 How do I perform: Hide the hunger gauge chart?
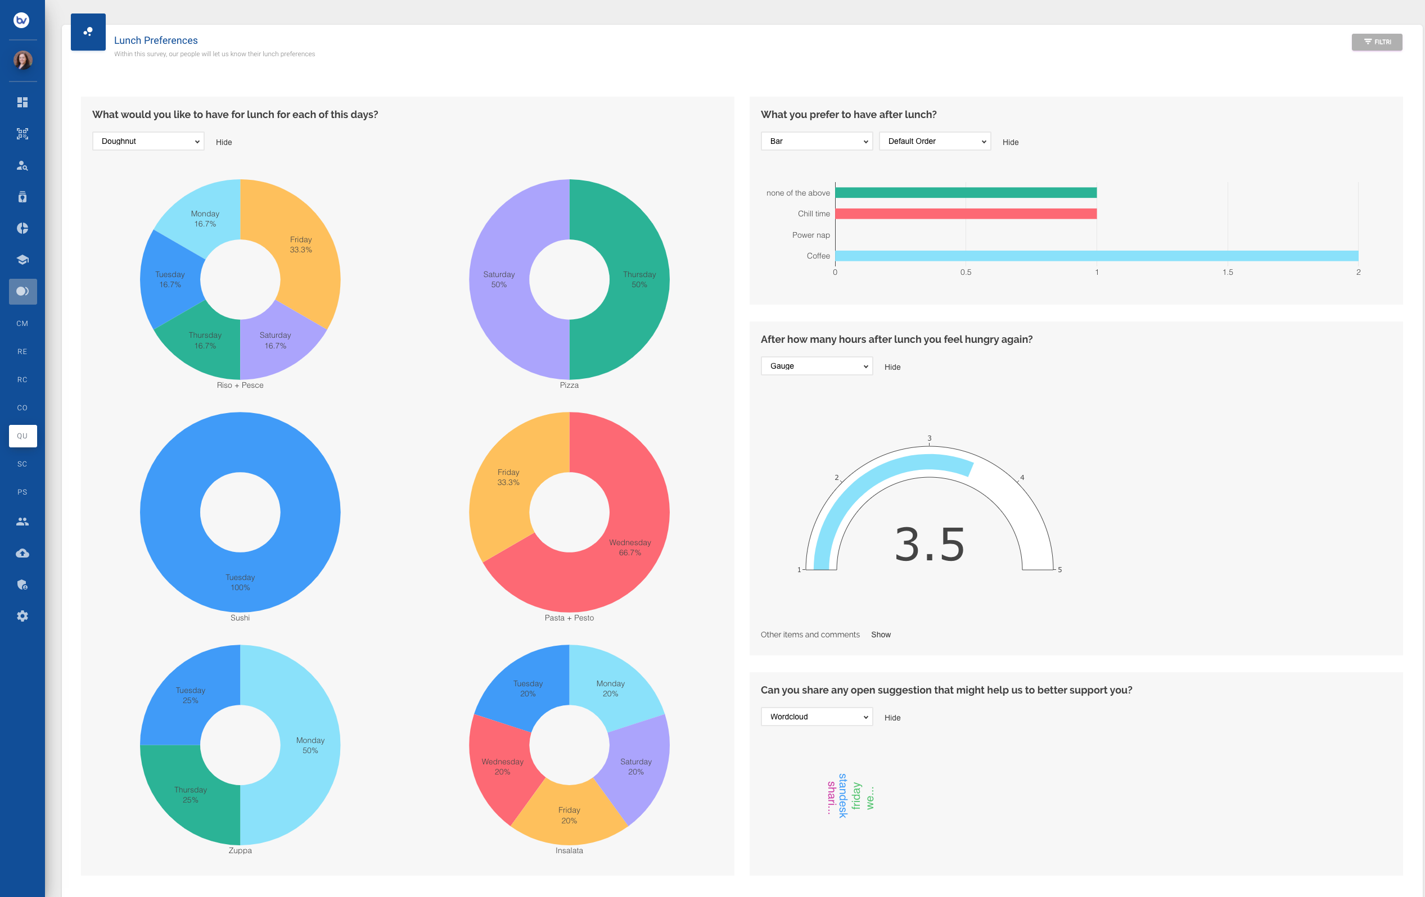point(892,366)
